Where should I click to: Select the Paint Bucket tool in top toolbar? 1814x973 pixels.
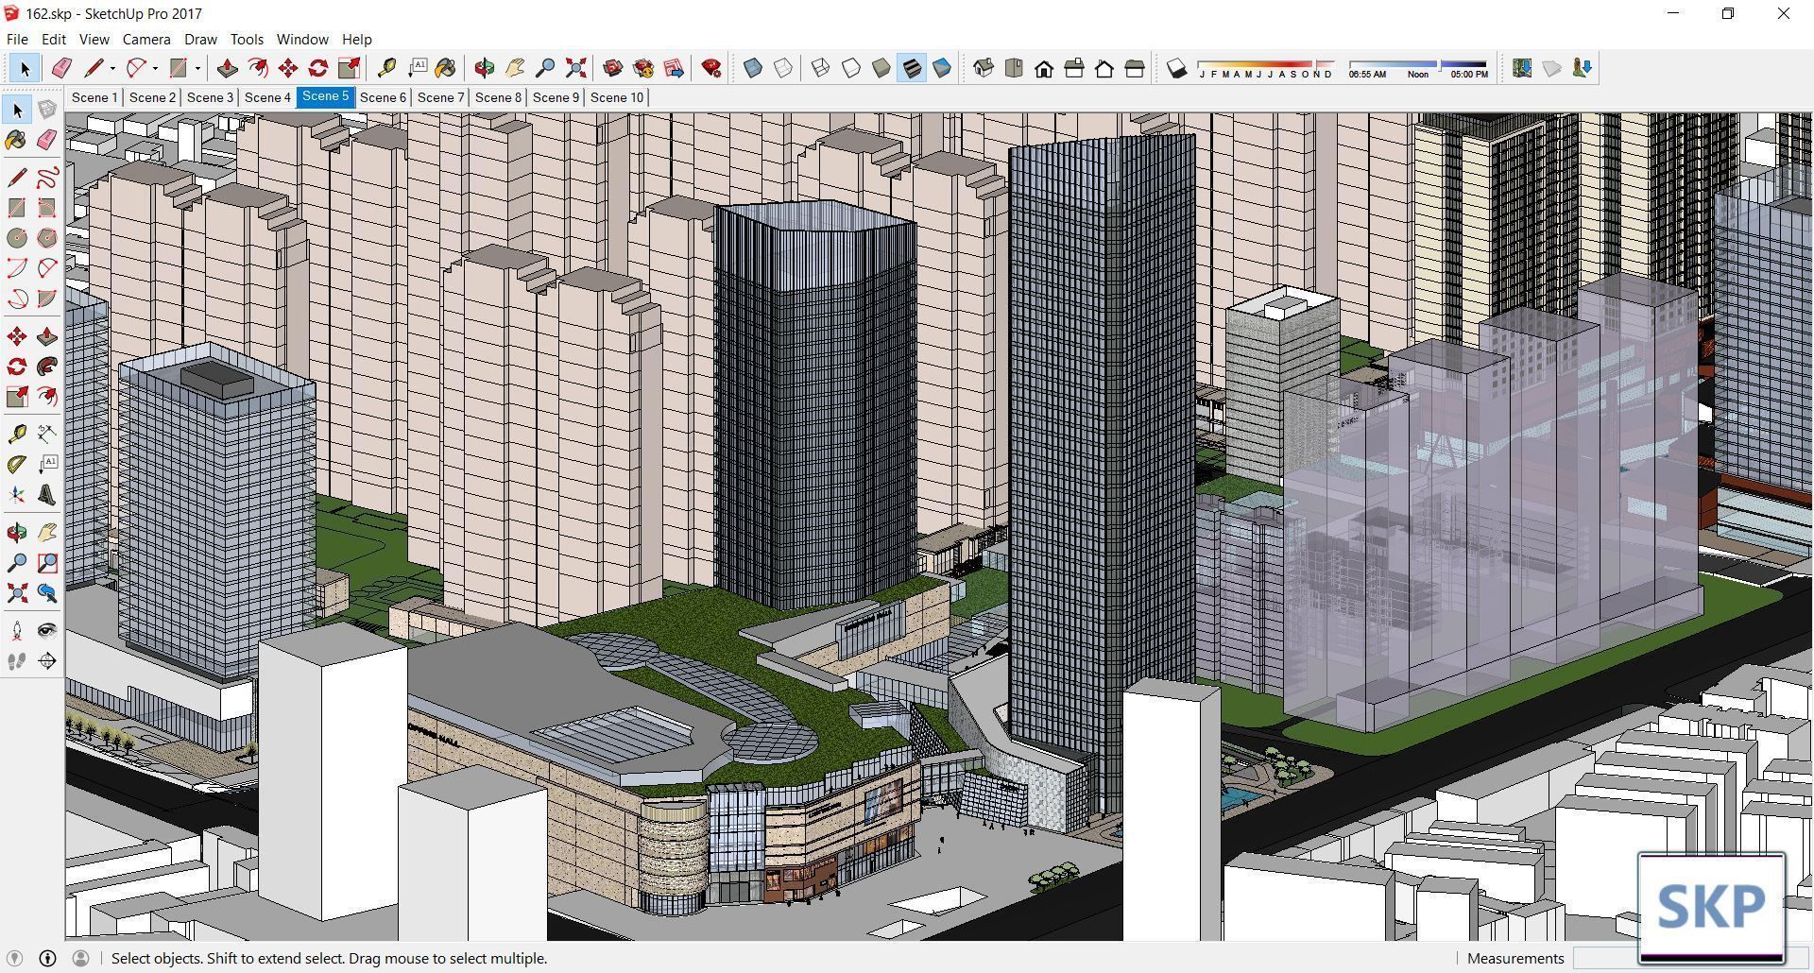pos(446,68)
